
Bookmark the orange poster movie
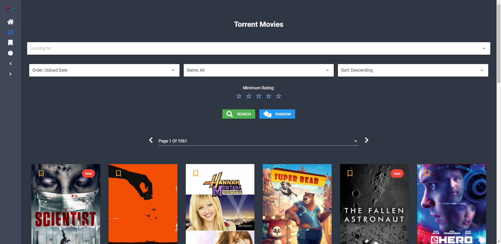tap(118, 173)
